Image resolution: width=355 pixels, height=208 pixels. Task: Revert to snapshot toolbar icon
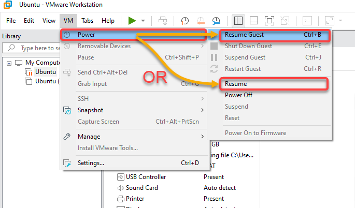201,21
